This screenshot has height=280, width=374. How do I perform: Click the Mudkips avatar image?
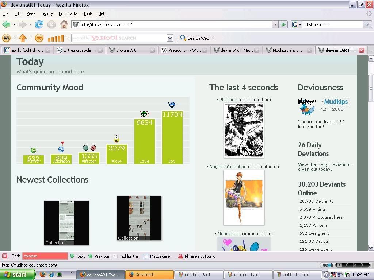tap(307, 106)
